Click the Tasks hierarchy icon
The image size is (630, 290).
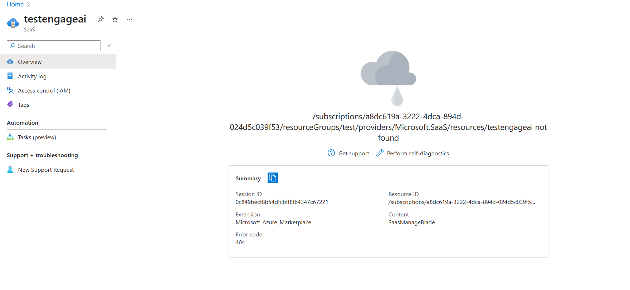point(10,137)
